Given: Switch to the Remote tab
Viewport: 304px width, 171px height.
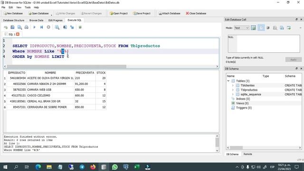Looking at the screenshot, I should tap(247, 154).
